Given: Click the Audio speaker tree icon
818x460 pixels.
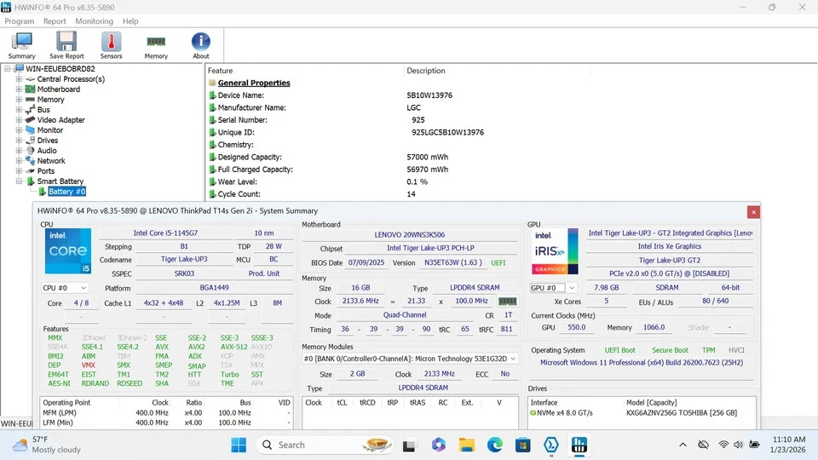Looking at the screenshot, I should (x=31, y=151).
